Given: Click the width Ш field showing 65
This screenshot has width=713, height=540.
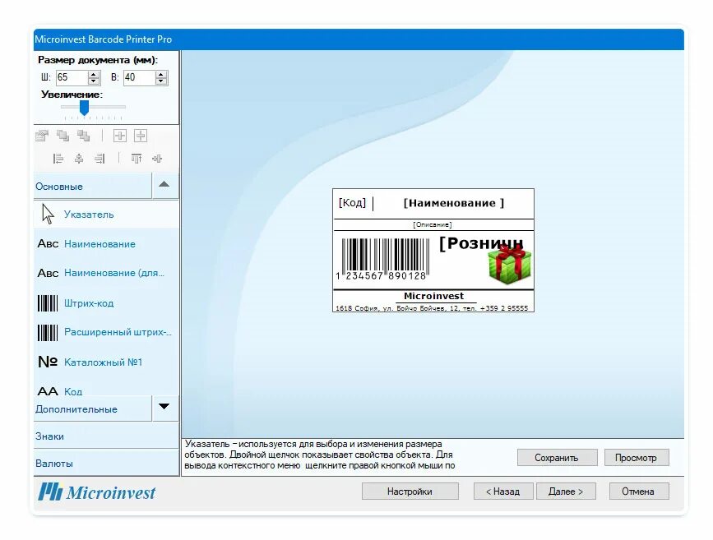Looking at the screenshot, I should 72,78.
